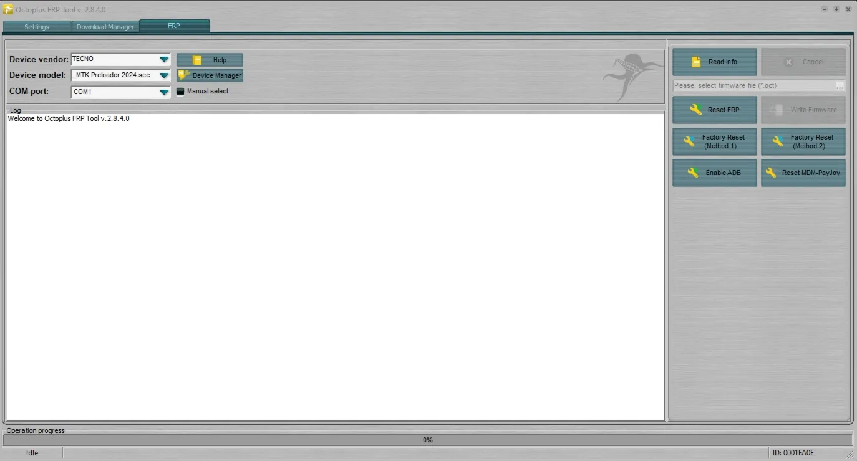Expand the COM port dropdown

[x=163, y=92]
